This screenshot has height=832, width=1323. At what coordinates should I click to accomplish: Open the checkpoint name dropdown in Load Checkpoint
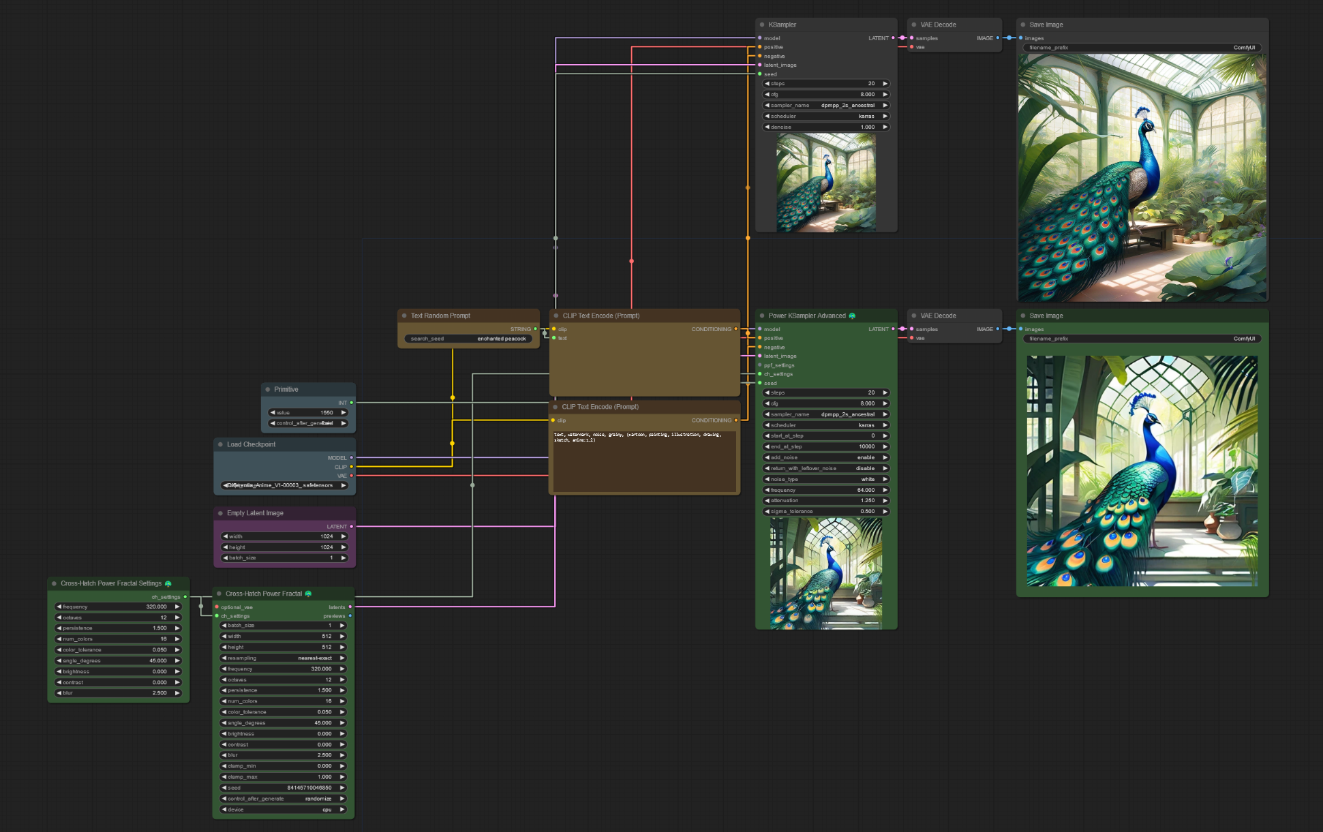pyautogui.click(x=284, y=485)
